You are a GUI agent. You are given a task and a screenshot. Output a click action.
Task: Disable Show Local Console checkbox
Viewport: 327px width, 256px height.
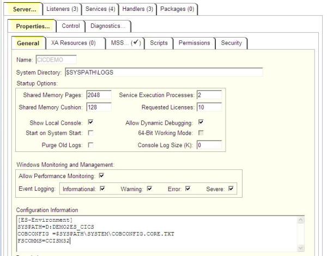pos(90,123)
